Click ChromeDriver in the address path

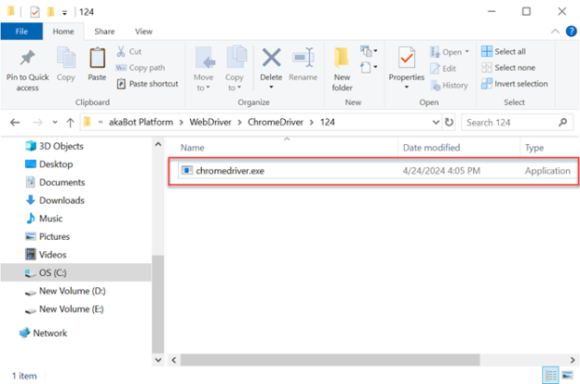[x=276, y=123]
